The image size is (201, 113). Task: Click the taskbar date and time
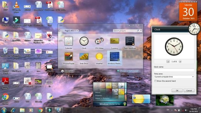pyautogui.click(x=193, y=110)
